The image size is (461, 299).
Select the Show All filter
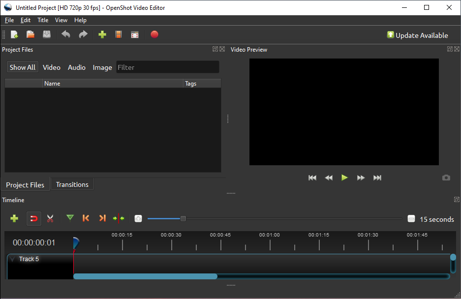click(x=23, y=67)
